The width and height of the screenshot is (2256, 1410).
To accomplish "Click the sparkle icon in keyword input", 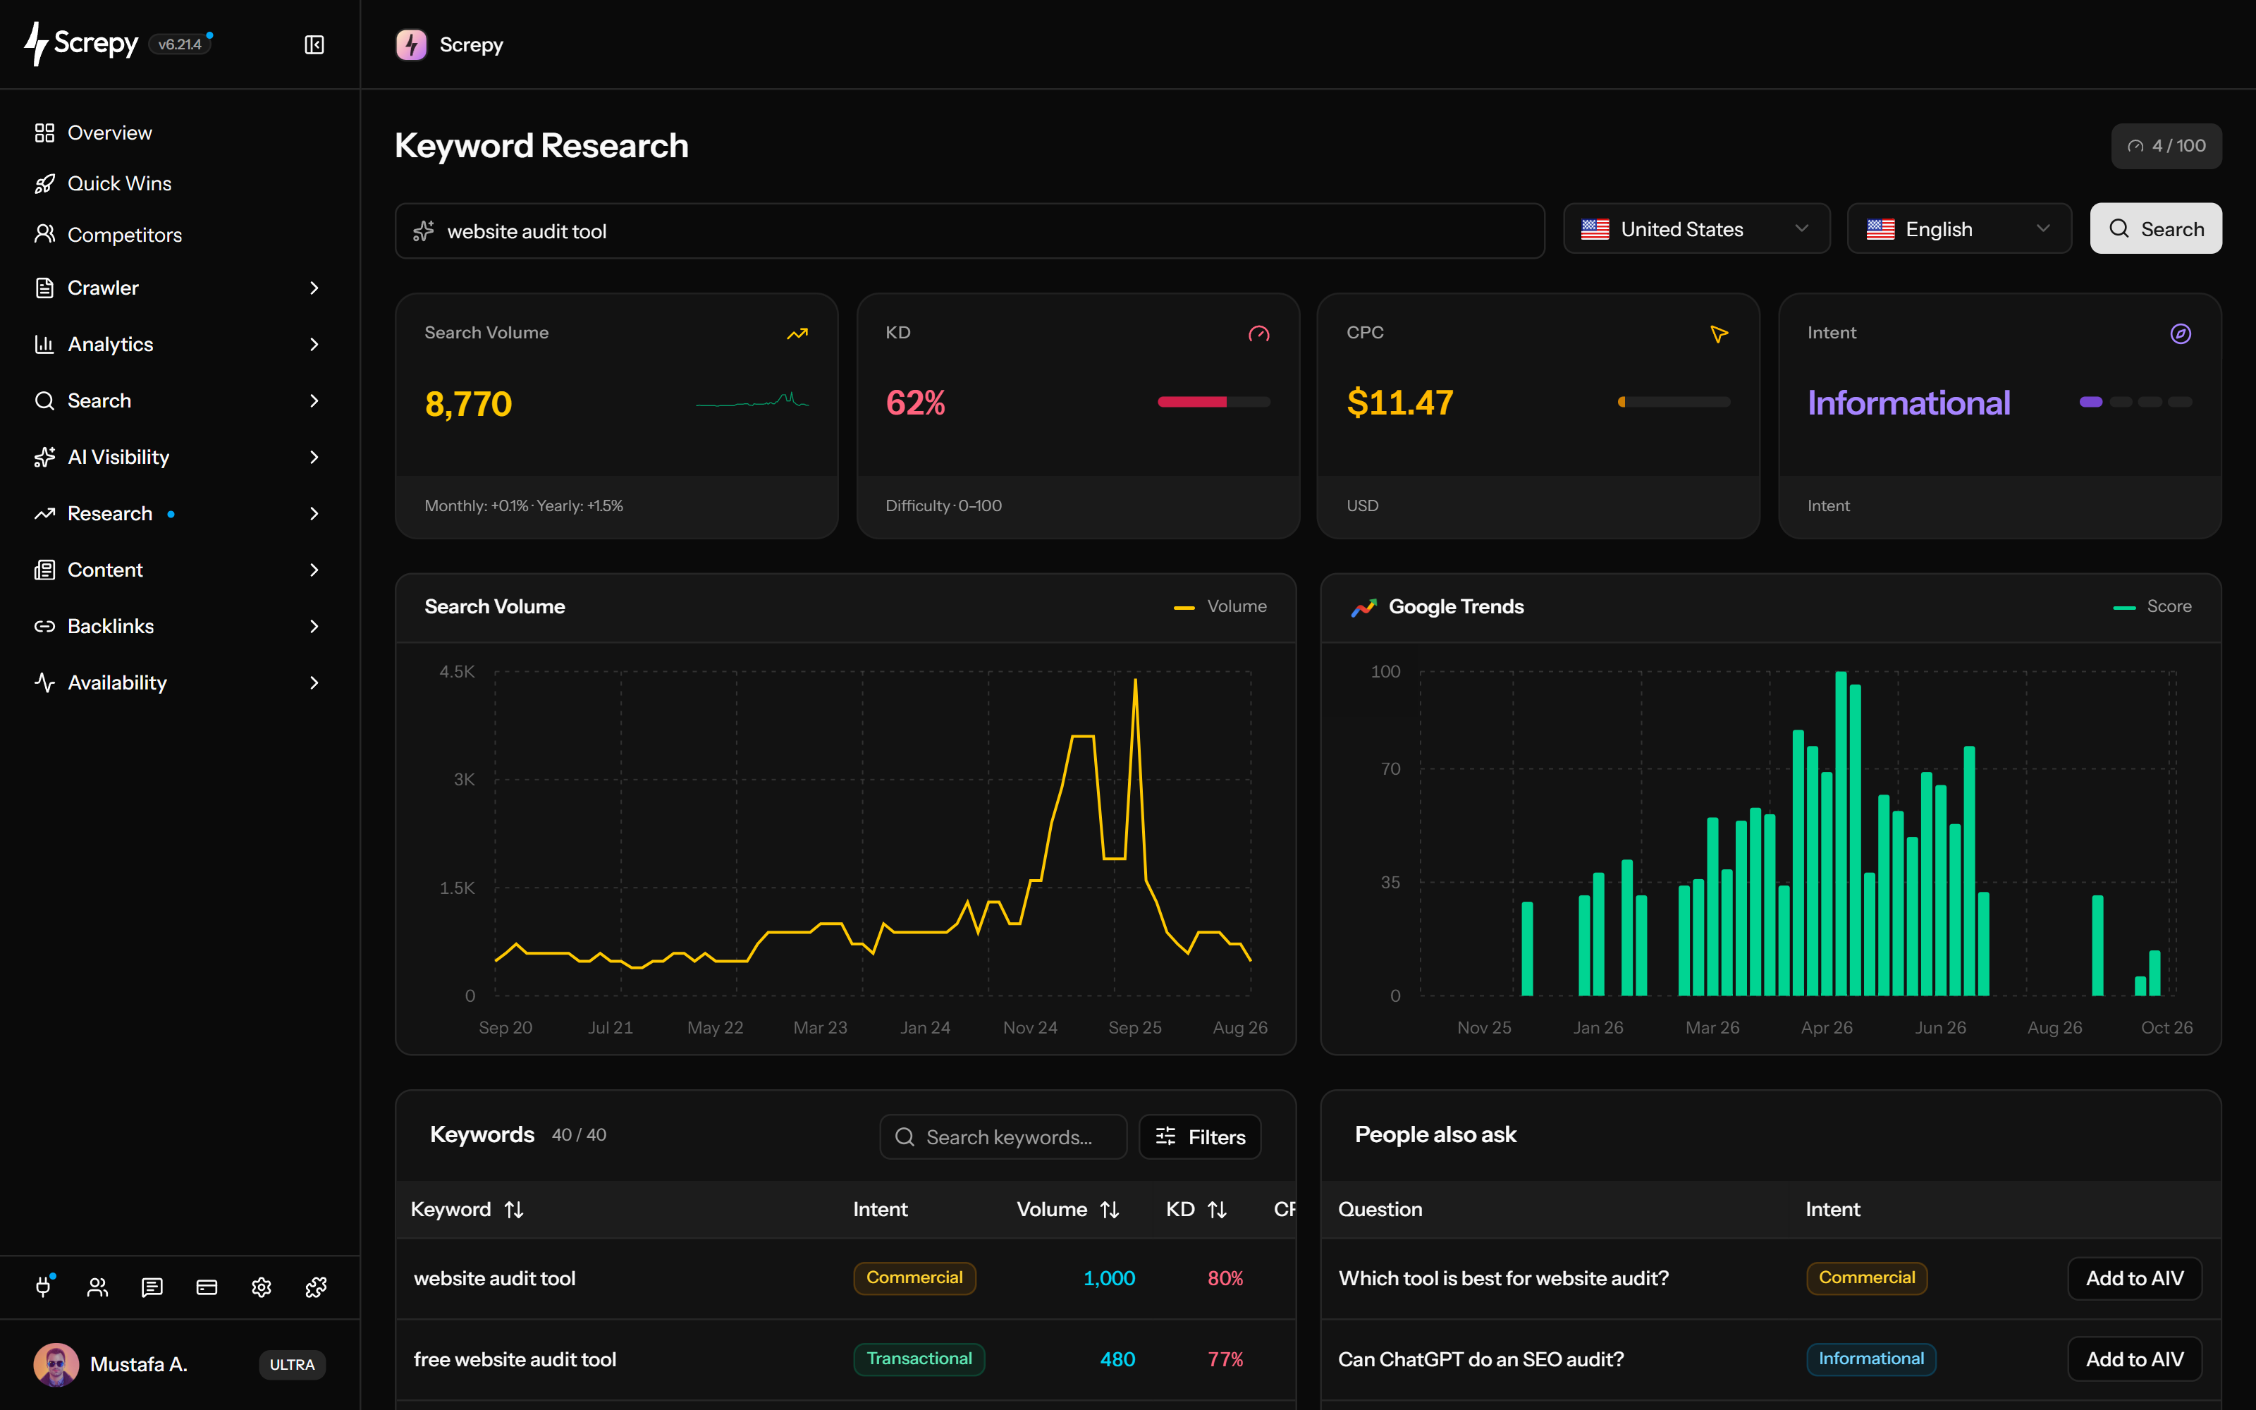I will 424,231.
